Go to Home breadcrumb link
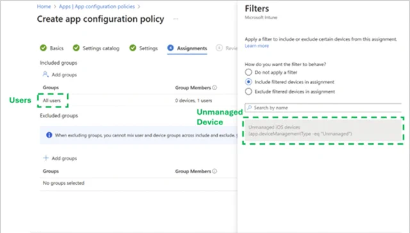 point(44,6)
